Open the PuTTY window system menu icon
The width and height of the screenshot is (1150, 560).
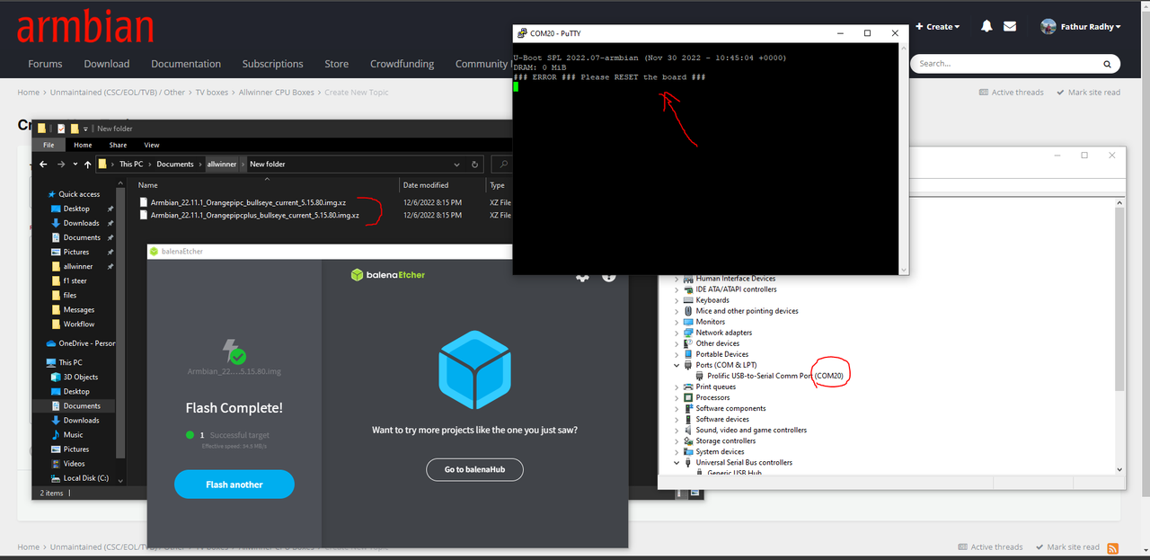(521, 33)
